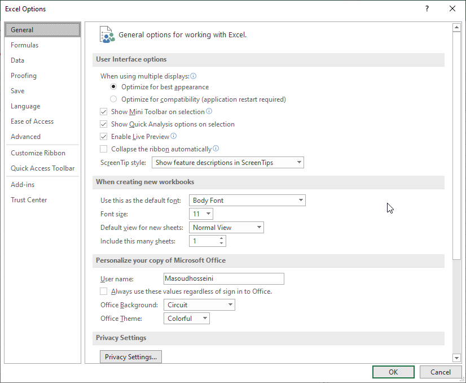Switch to the Advanced category
Image resolution: width=466 pixels, height=383 pixels.
[x=42, y=137]
